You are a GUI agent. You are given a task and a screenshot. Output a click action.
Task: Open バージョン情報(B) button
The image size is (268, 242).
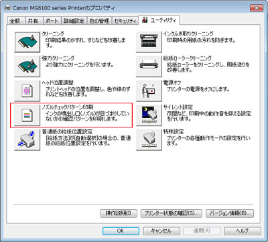[230, 213]
